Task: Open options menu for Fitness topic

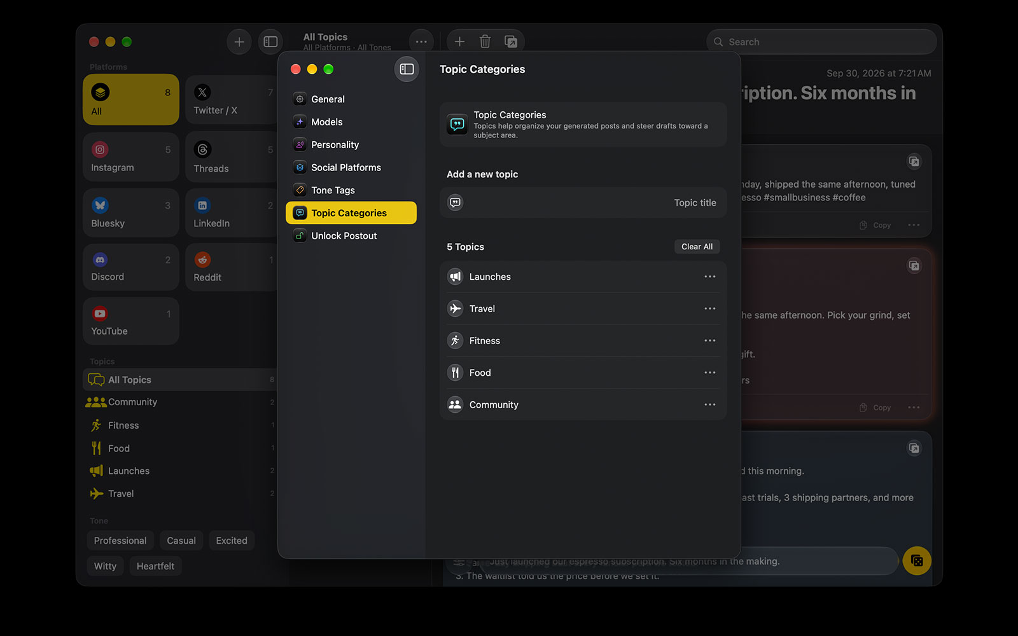Action: point(710,341)
